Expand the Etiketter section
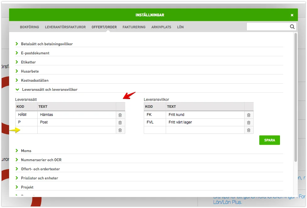 149,62
